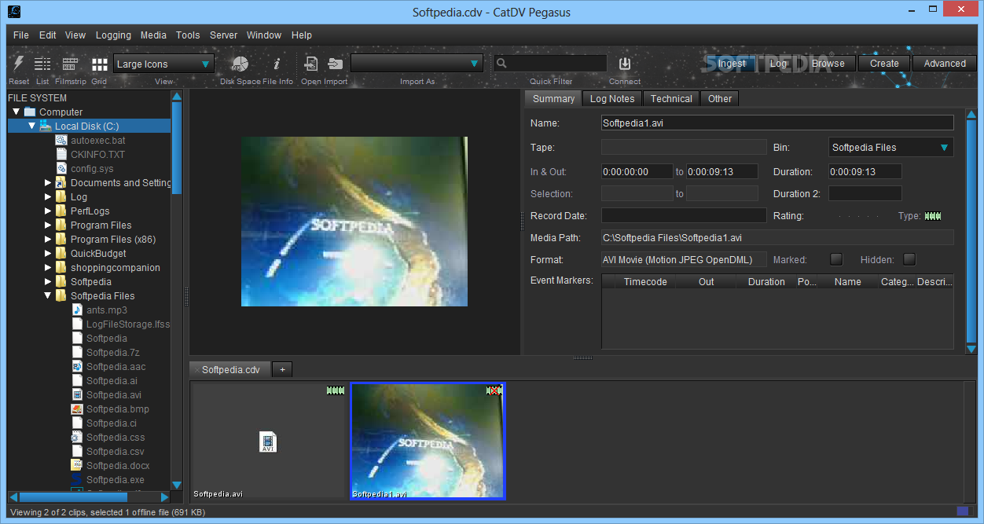Click the Local Disk (C:) drive icon
This screenshot has height=524, width=984.
click(46, 126)
